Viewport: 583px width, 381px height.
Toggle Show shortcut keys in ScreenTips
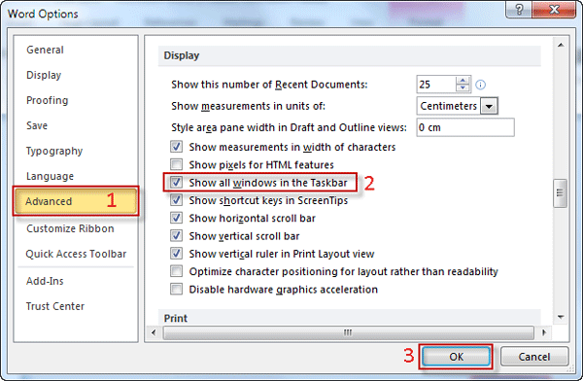click(176, 200)
